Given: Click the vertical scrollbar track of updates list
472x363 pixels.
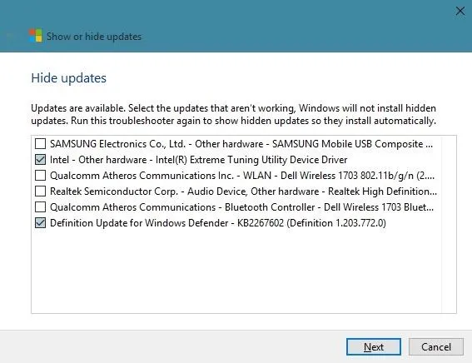Looking at the screenshot, I should click(x=449, y=224).
